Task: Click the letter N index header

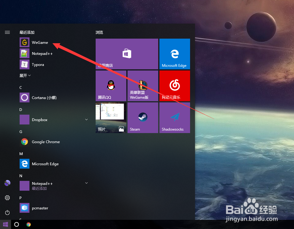Action: (21, 176)
